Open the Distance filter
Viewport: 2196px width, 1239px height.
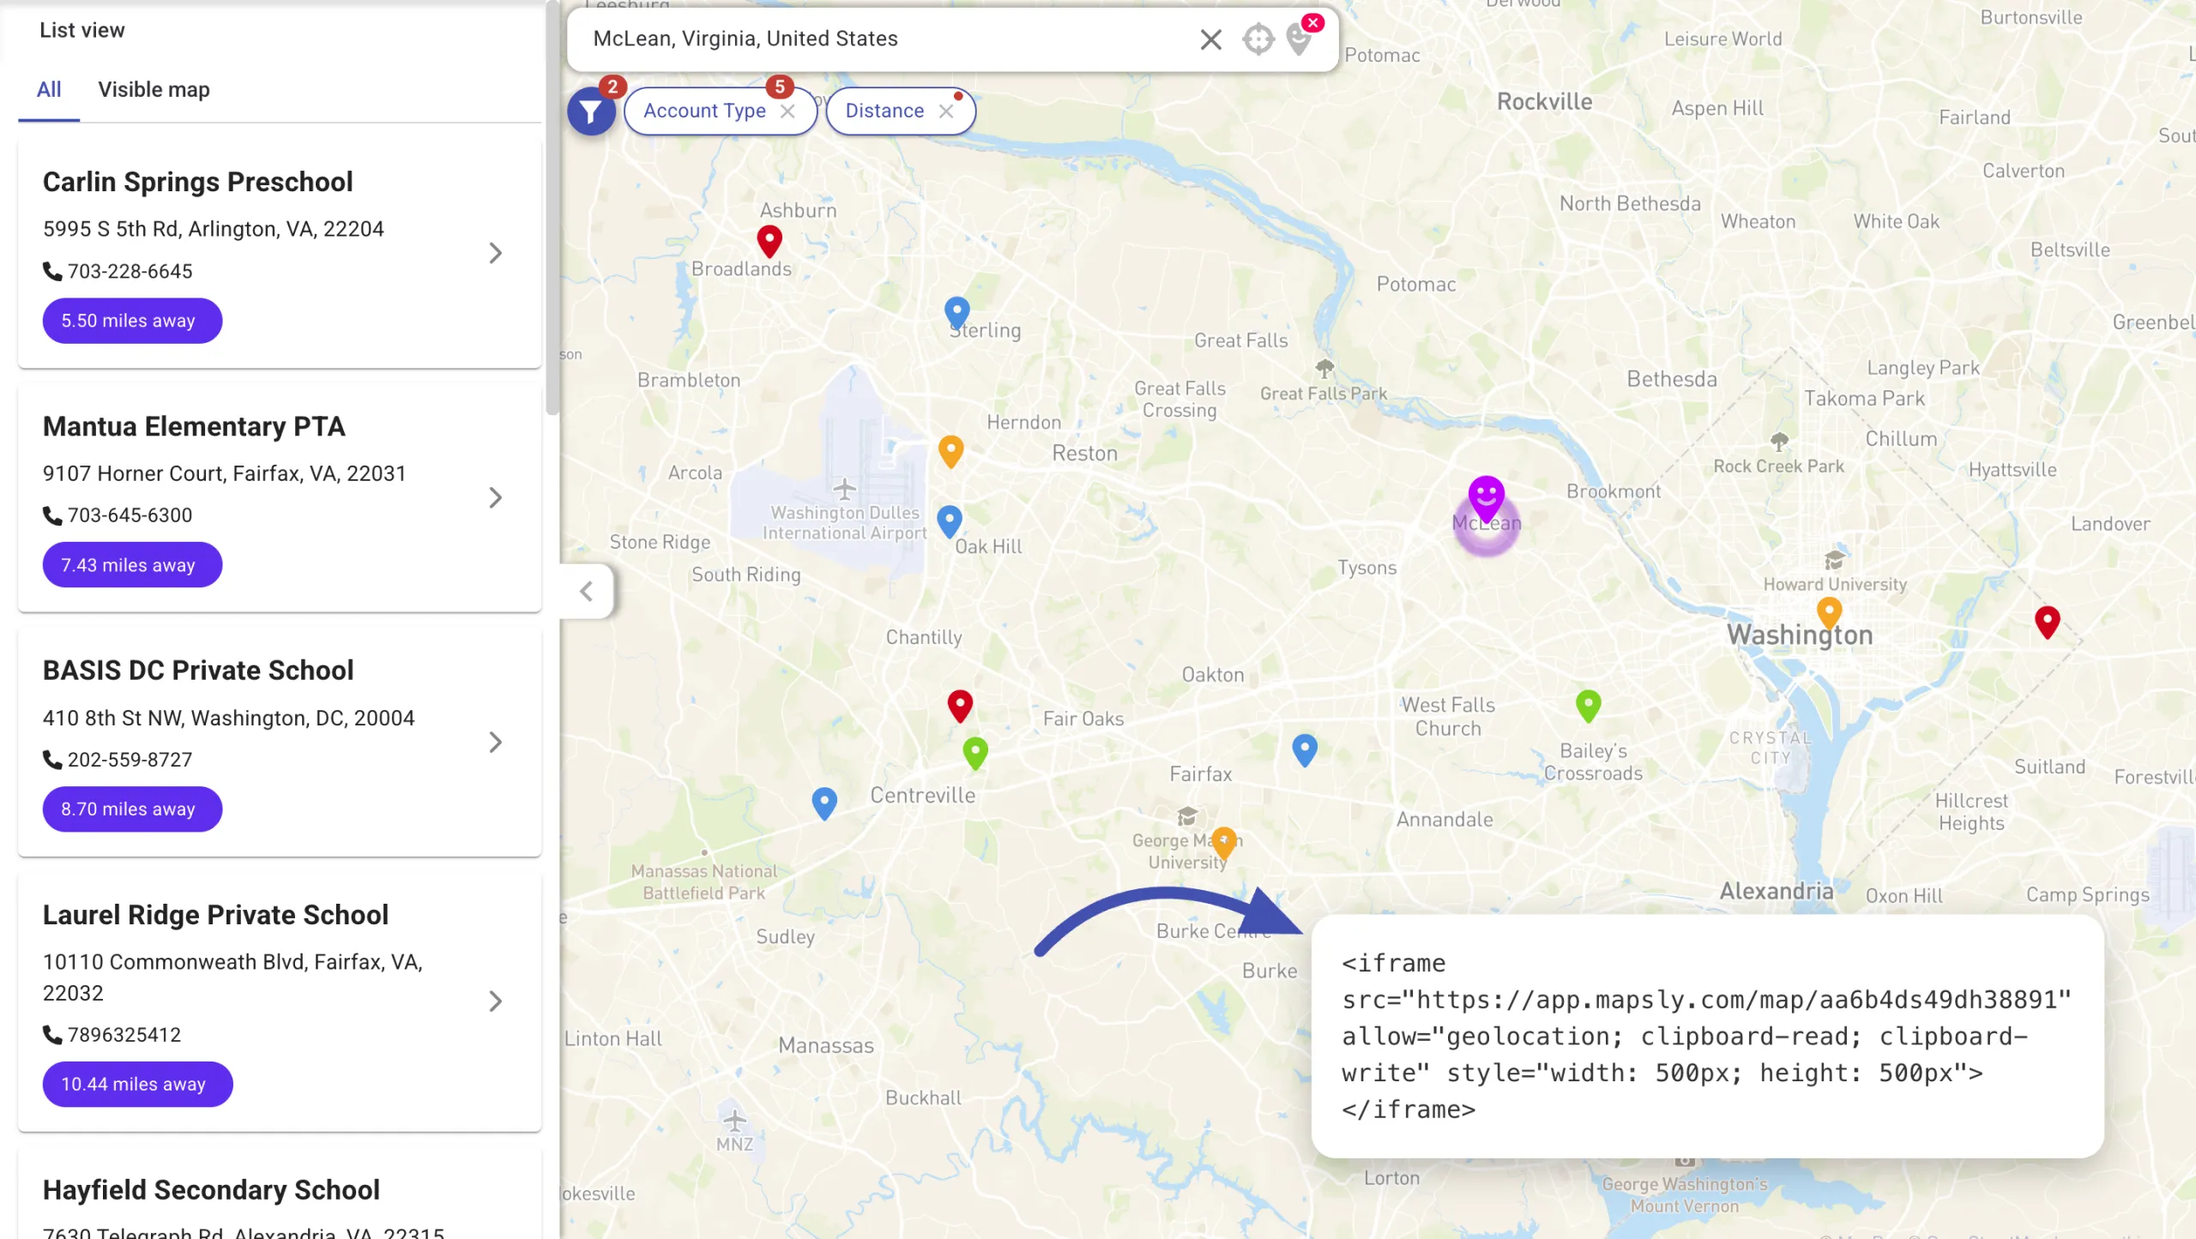point(884,111)
